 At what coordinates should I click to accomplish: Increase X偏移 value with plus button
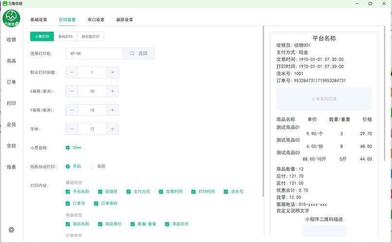coord(112,91)
